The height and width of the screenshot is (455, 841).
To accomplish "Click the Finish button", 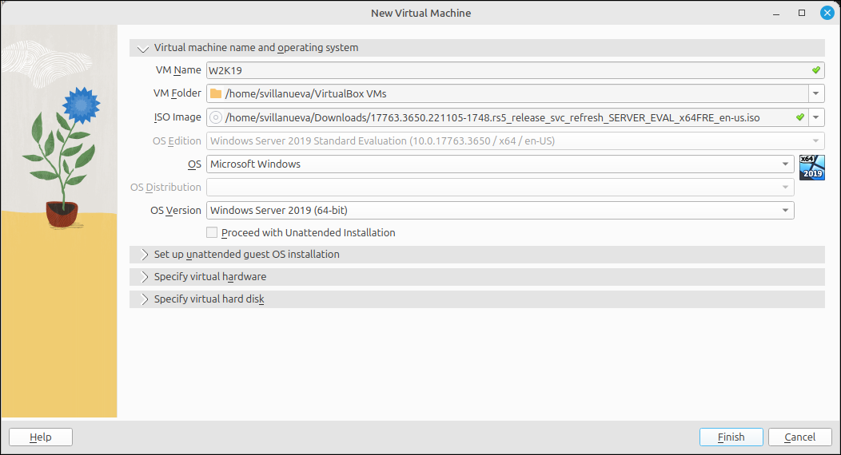I will (x=731, y=437).
